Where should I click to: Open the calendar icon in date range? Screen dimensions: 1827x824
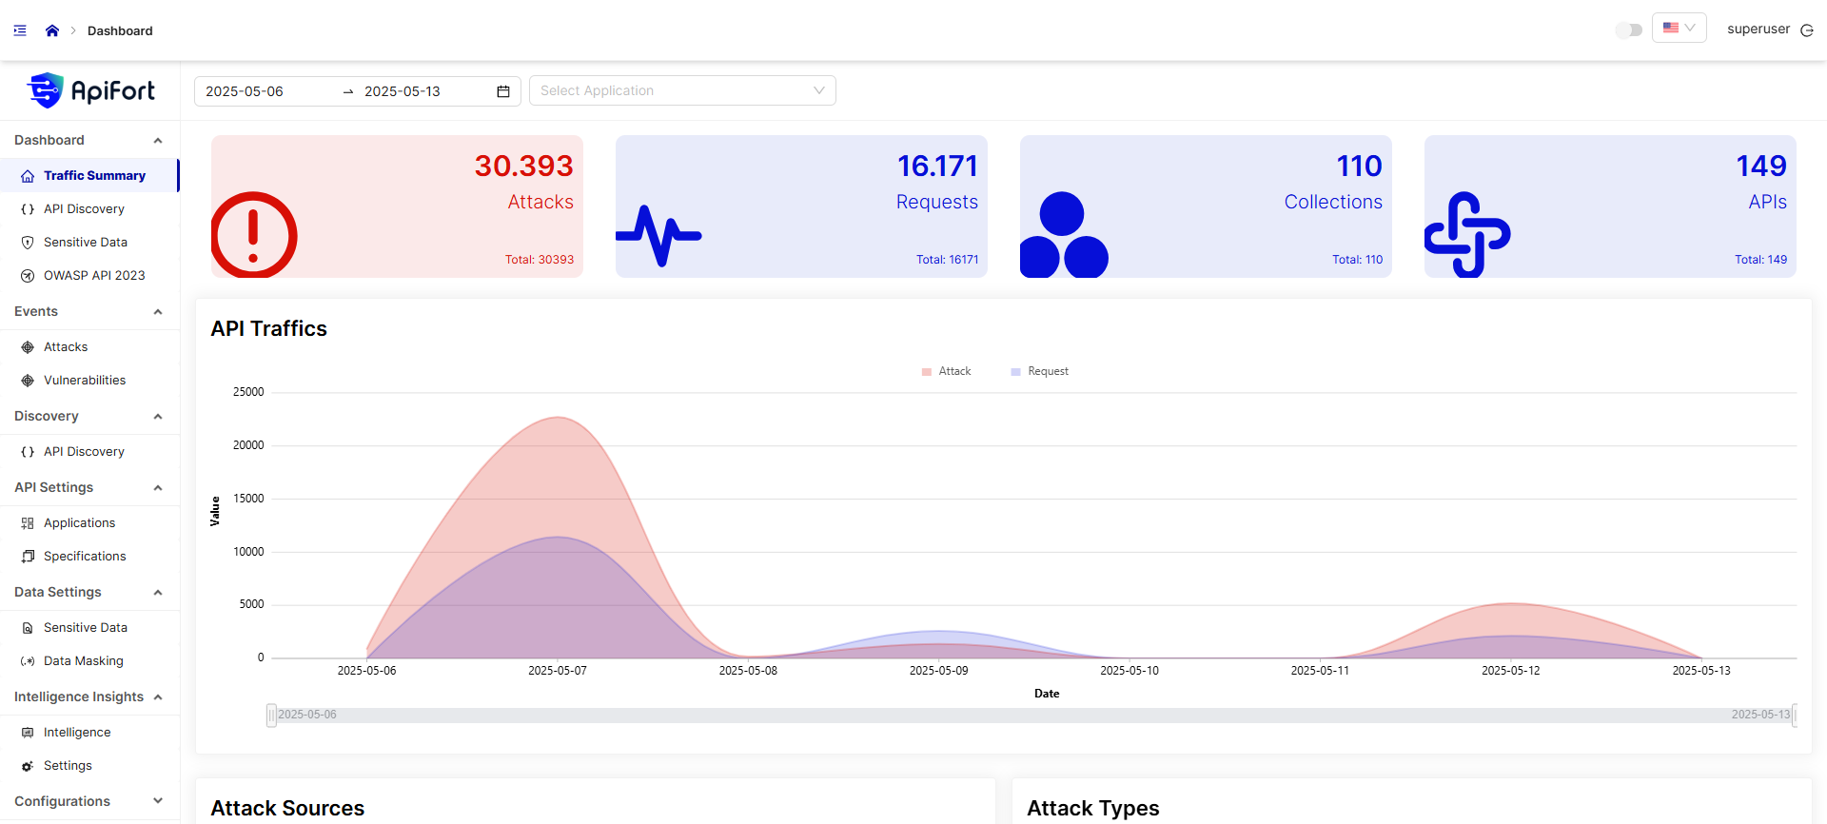click(503, 91)
